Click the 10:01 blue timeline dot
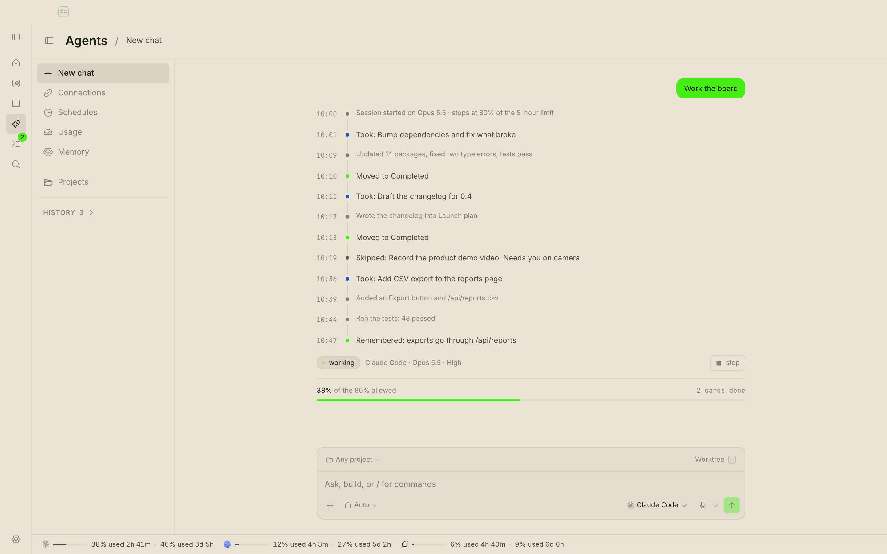The image size is (887, 554). coord(347,135)
